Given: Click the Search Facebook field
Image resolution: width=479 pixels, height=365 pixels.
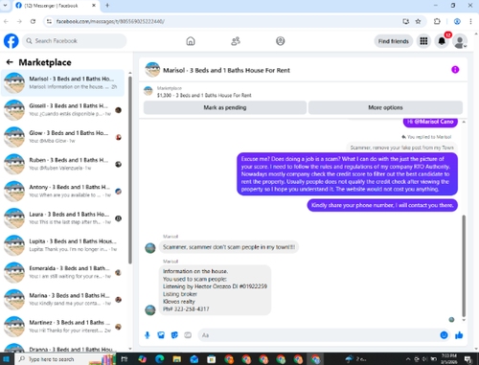Looking at the screenshot, I should [75, 41].
